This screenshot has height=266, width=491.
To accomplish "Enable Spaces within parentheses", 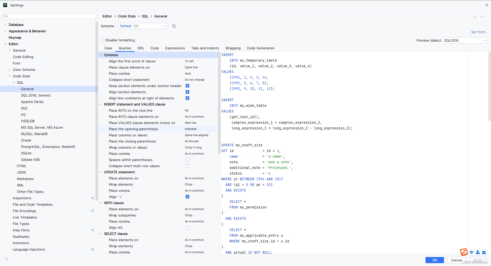I will pyautogui.click(x=187, y=160).
